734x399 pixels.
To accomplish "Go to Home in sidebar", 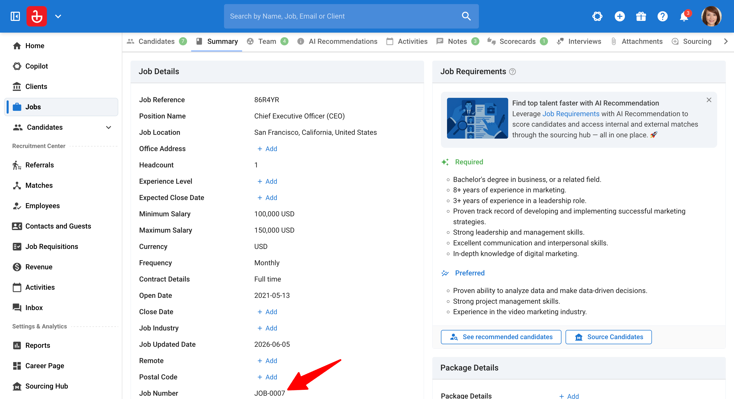I will 61,46.
